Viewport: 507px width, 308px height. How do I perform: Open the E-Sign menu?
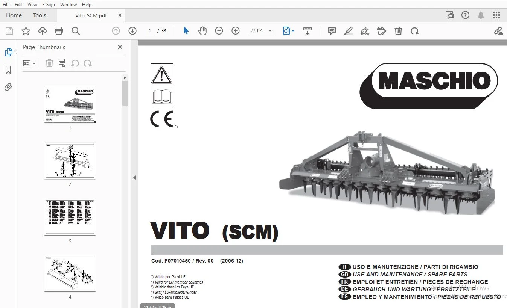point(49,4)
